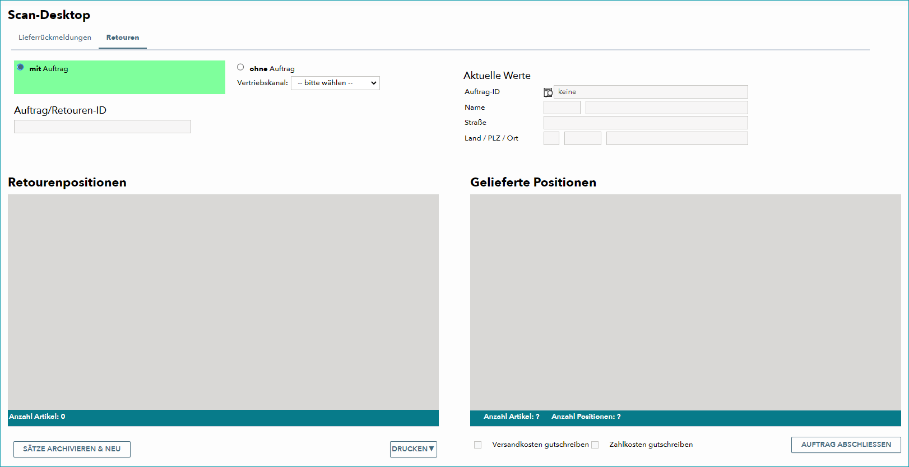Click the 'Vertriebskanal:' label
Screen dimensions: 909x467
tap(263, 83)
